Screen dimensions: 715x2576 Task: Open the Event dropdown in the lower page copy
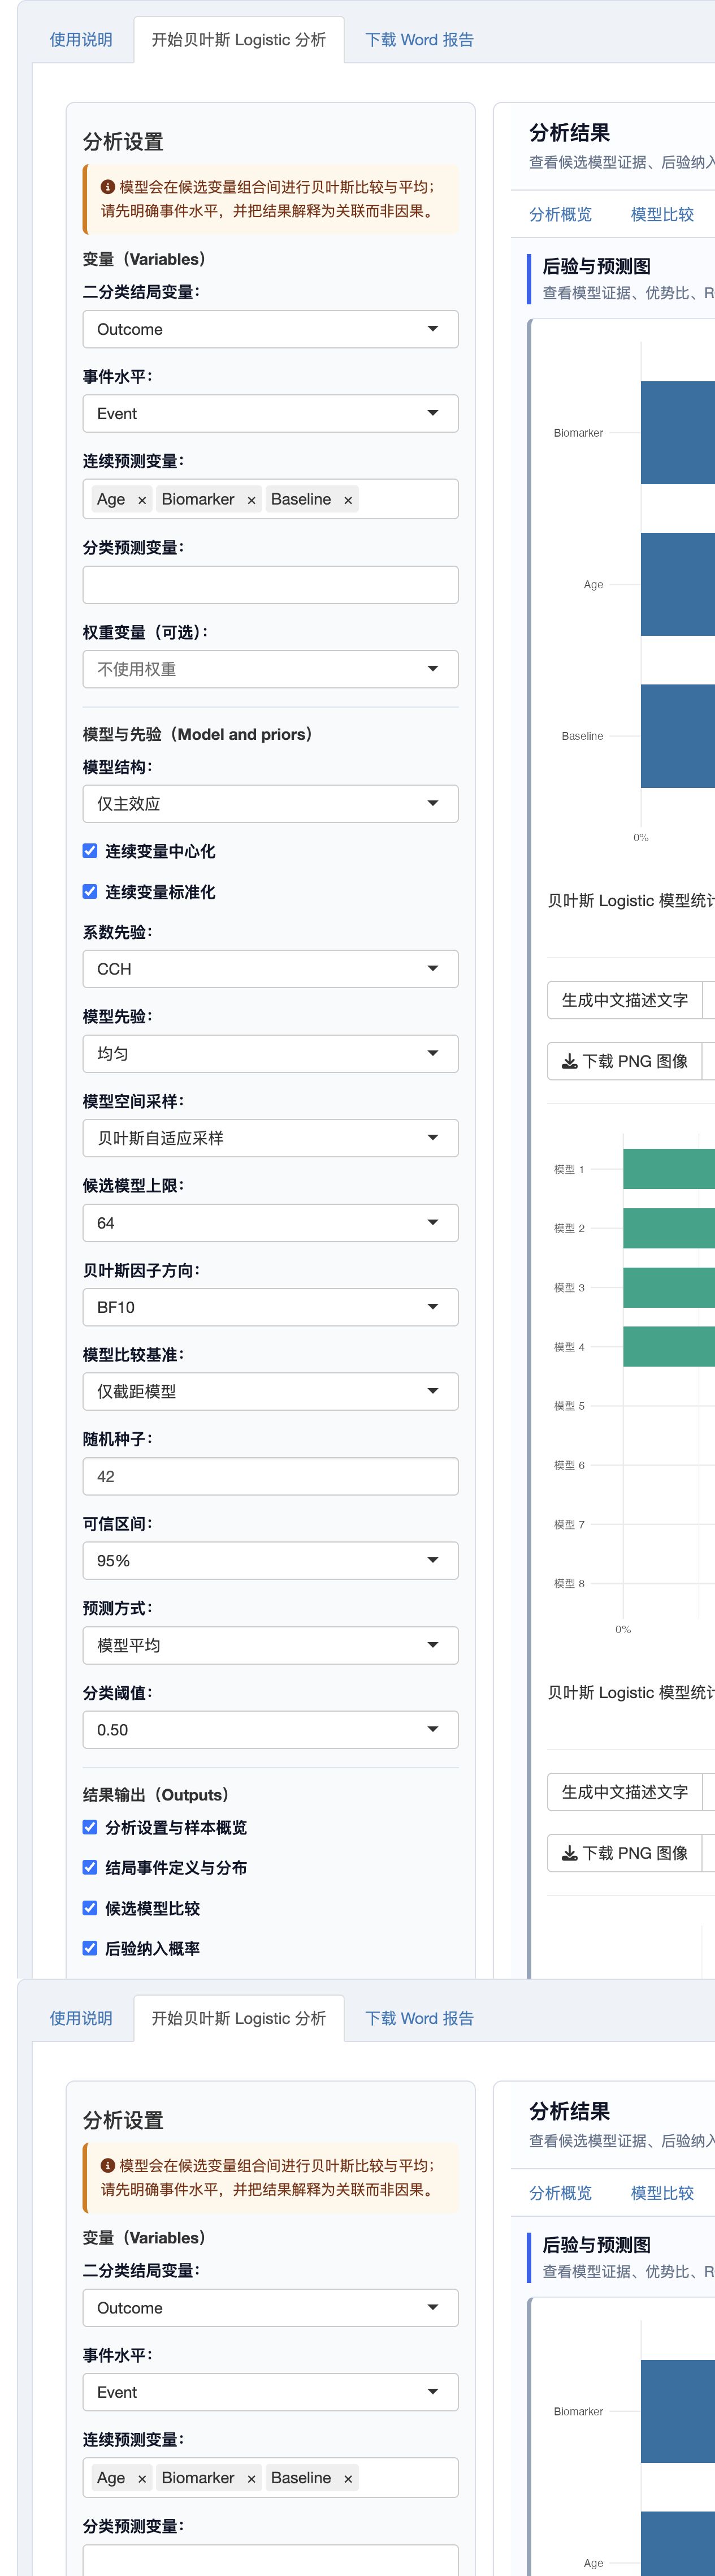coord(271,2392)
